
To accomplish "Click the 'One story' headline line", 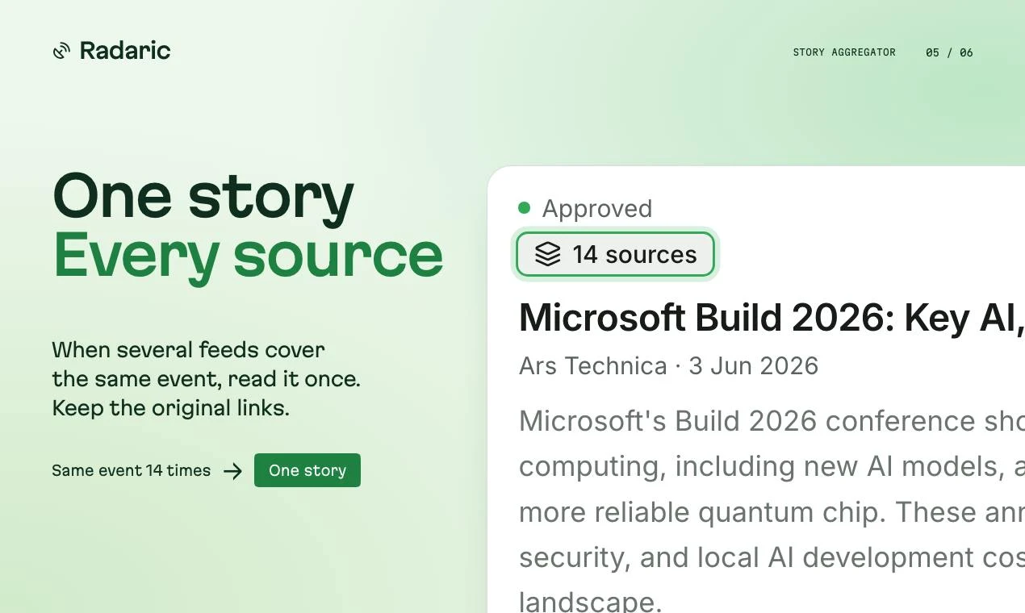I will coord(203,197).
